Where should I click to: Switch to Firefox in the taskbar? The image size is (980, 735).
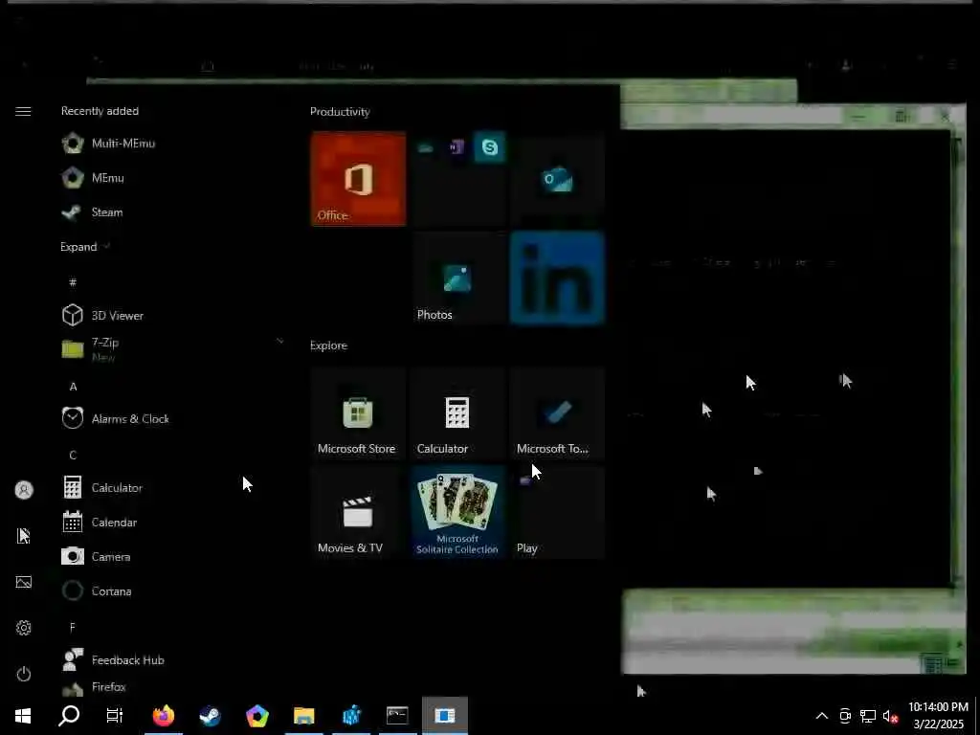tap(163, 716)
